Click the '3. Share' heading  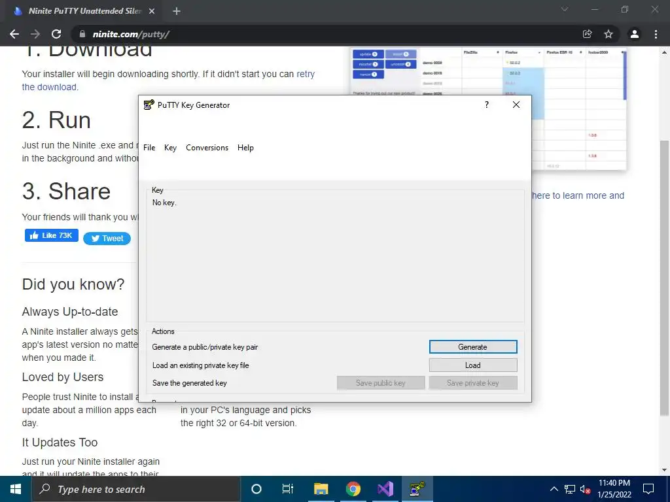pyautogui.click(x=66, y=192)
